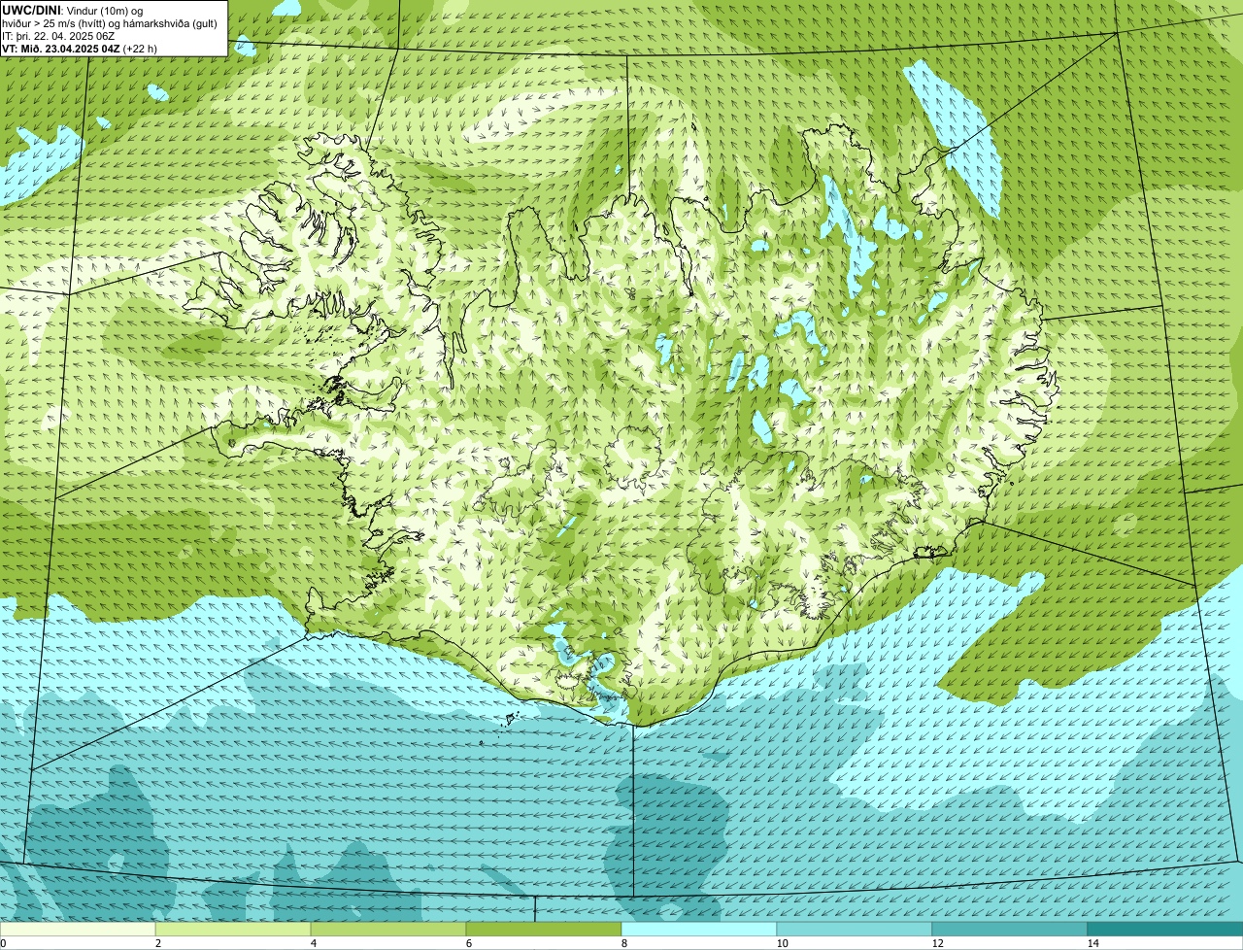The image size is (1243, 950).
Task: Click the "12" tick label on the color scale
Action: [937, 943]
